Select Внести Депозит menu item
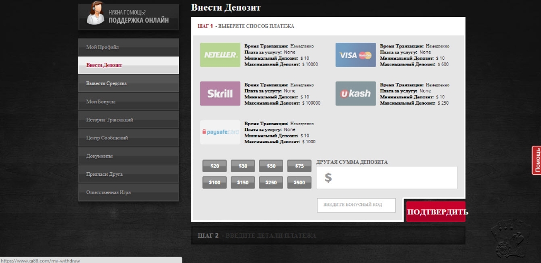Image resolution: width=541 pixels, height=263 pixels. [128, 65]
